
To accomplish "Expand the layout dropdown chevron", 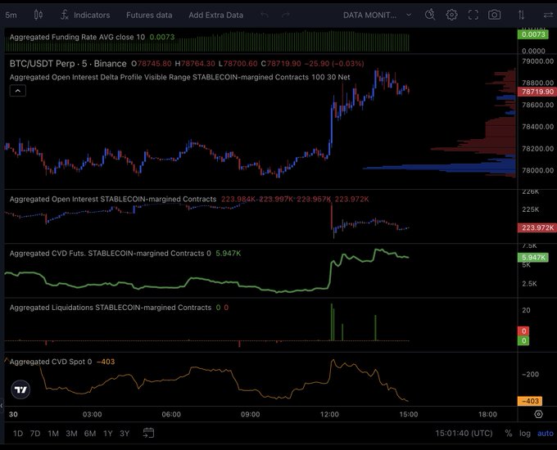I will [x=409, y=15].
